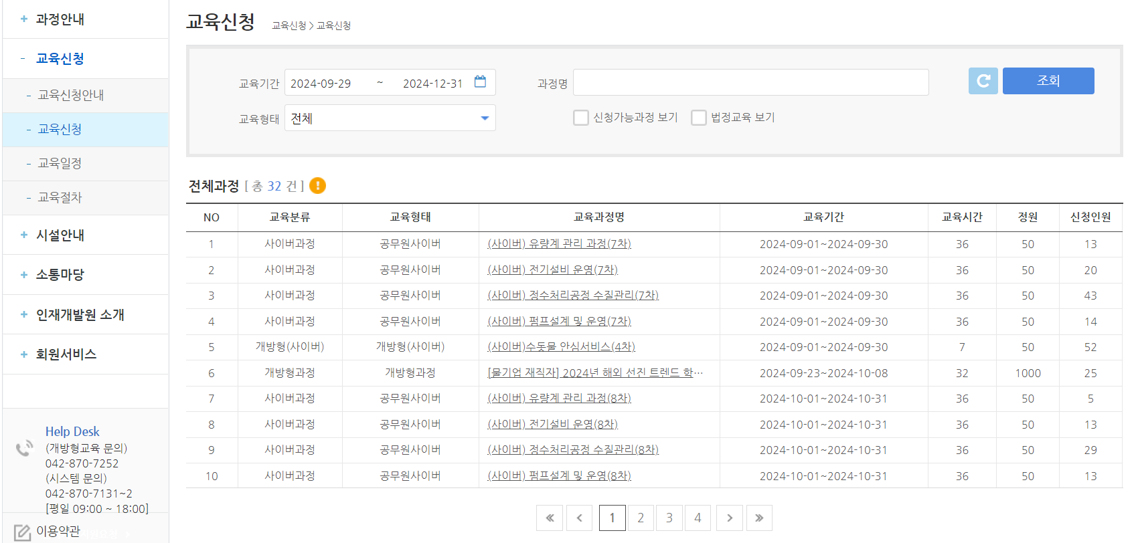Click the total count 32 text
Viewport: 1136px width, 543px height.
[274, 186]
